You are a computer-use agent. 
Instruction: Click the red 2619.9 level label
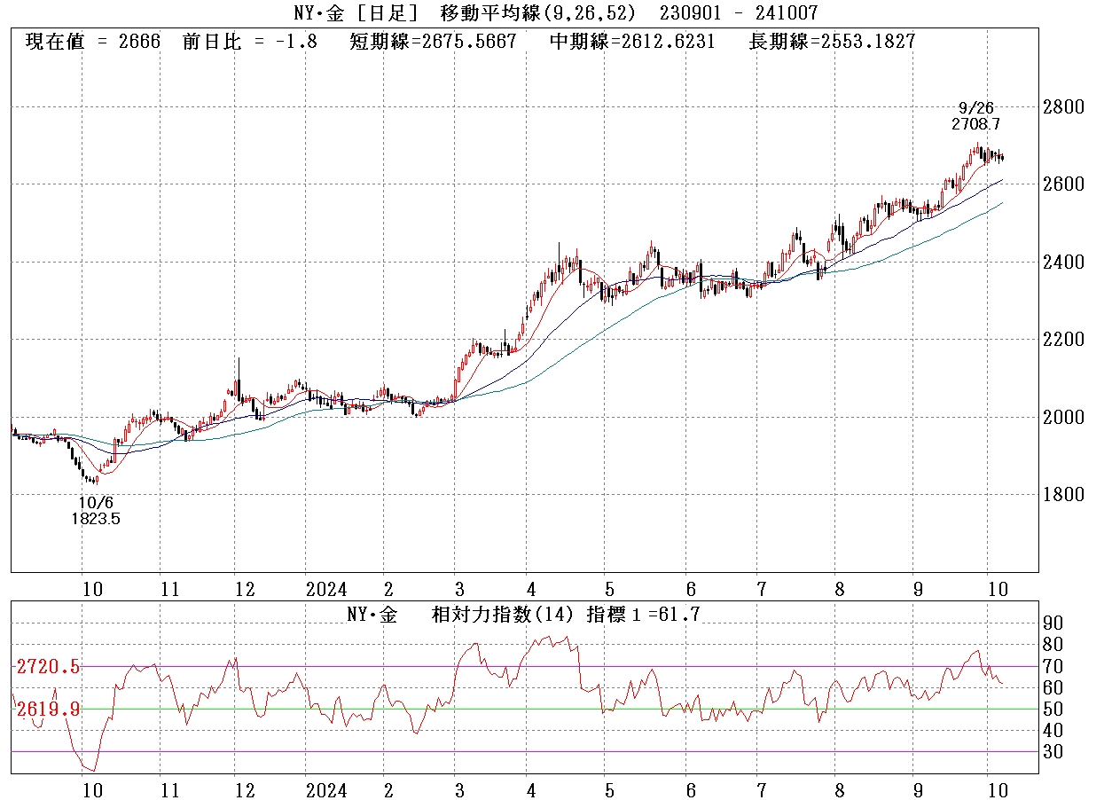(x=47, y=709)
